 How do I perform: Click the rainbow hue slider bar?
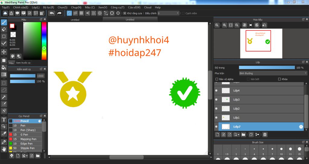point(44,41)
